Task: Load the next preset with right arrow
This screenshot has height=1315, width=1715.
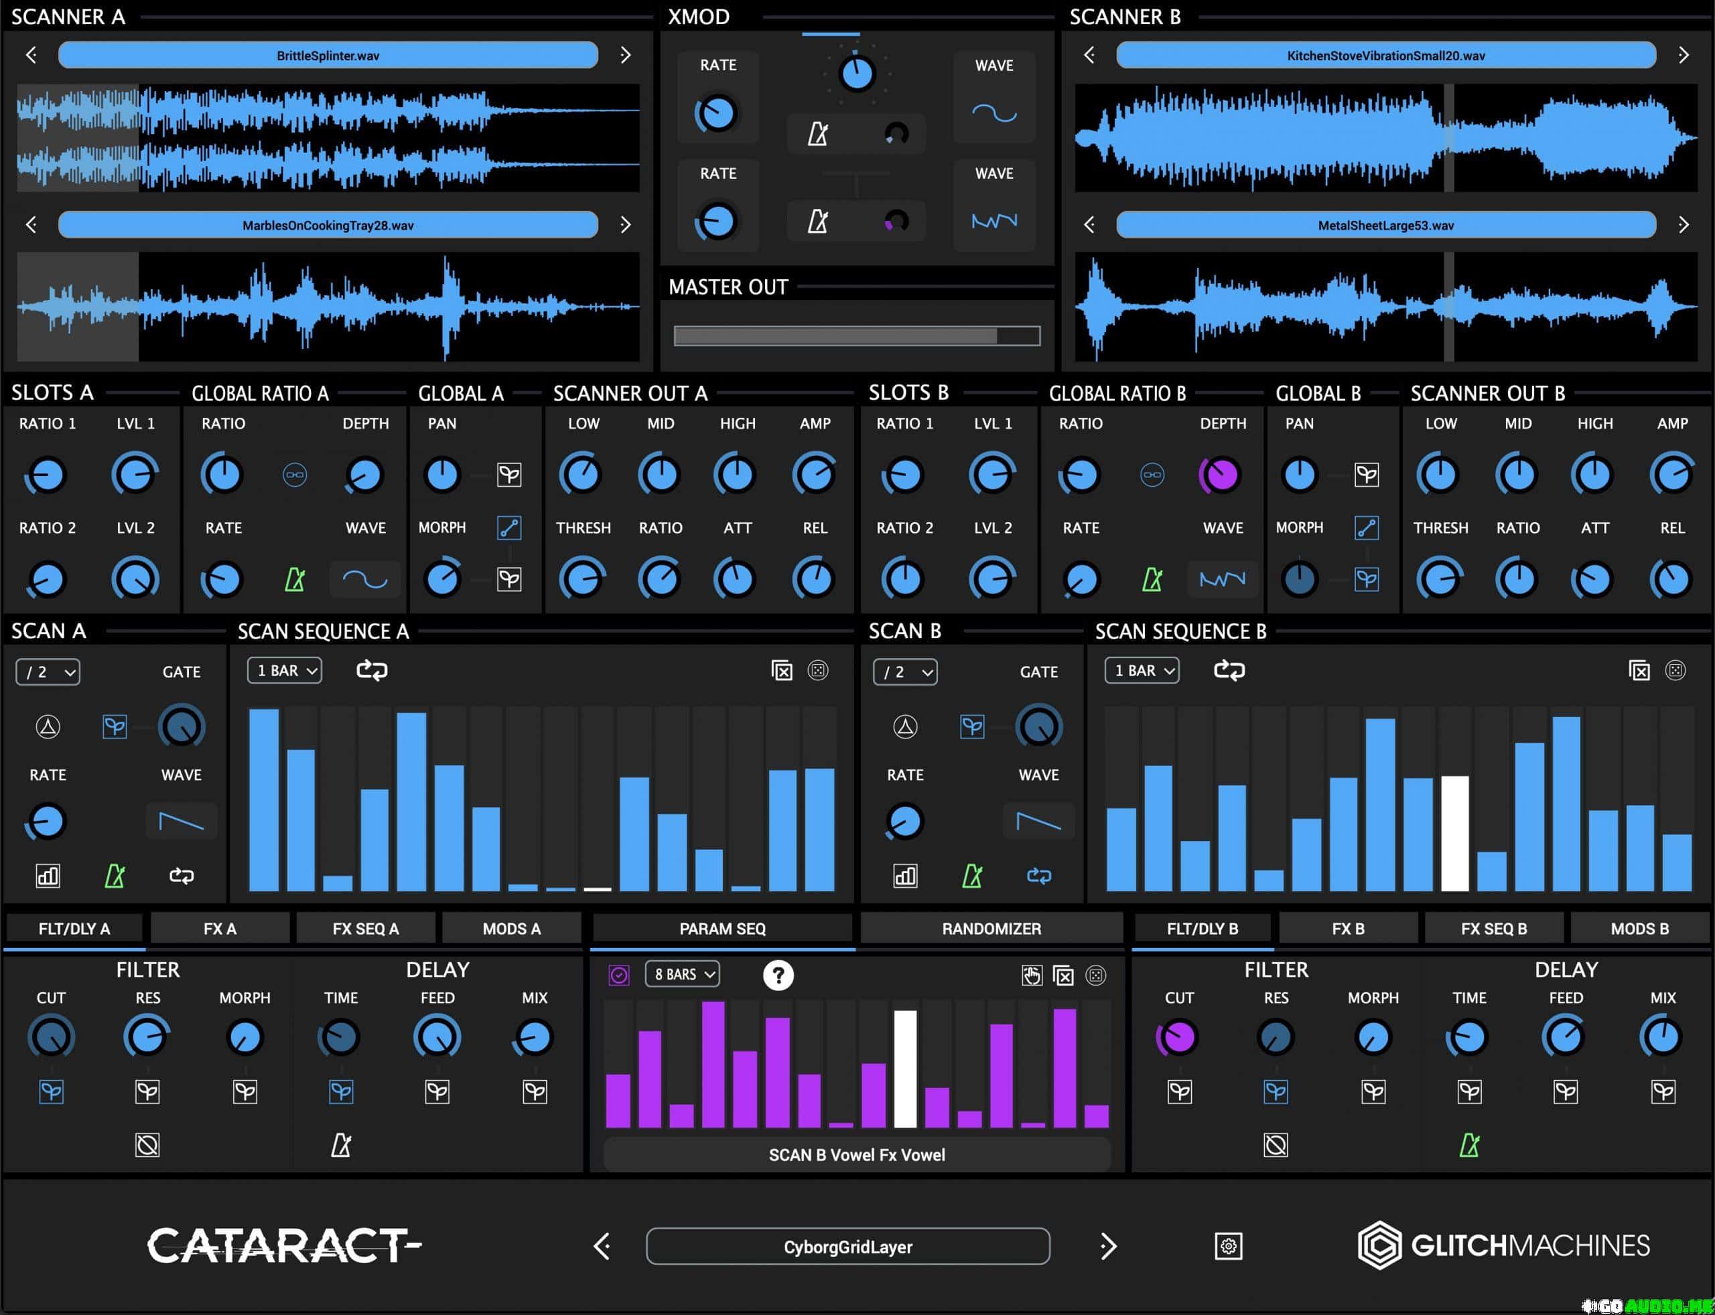Action: (1108, 1246)
